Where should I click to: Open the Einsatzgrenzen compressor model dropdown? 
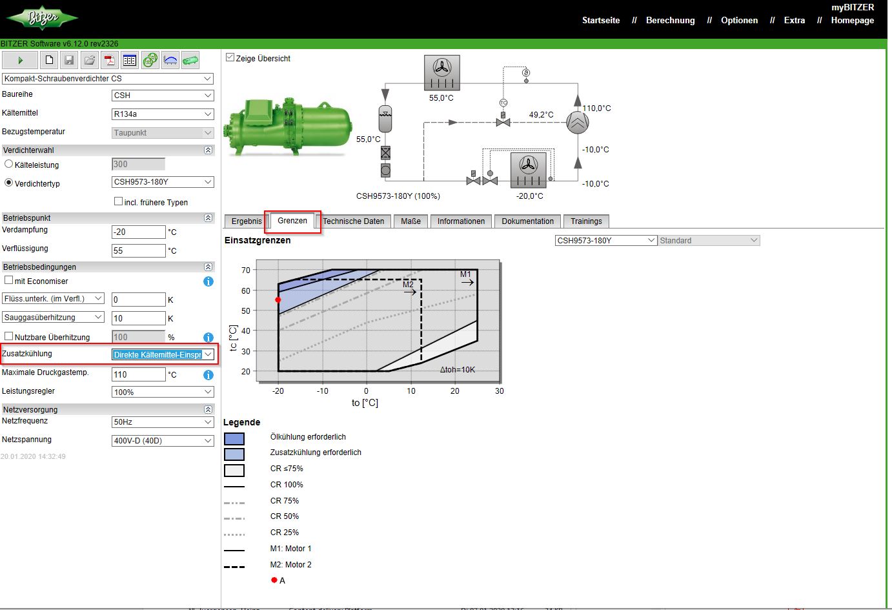606,241
